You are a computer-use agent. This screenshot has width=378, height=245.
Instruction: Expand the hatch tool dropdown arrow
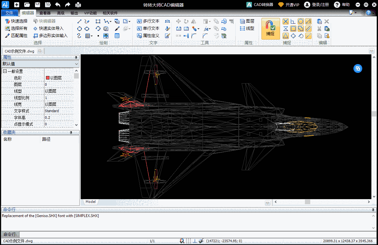point(92,36)
